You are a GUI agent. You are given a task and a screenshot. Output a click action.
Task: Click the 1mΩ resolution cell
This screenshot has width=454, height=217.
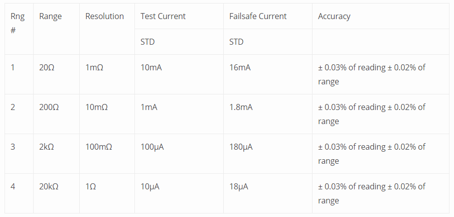(x=94, y=67)
